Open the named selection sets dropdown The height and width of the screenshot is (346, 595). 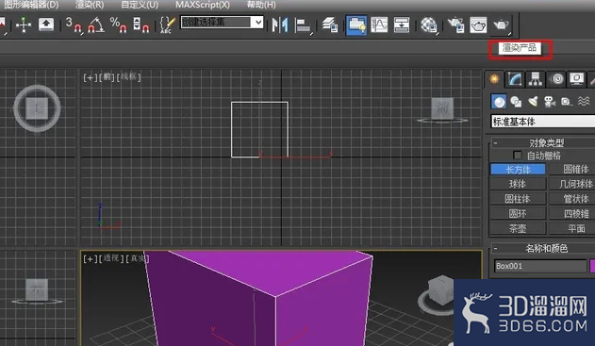258,23
